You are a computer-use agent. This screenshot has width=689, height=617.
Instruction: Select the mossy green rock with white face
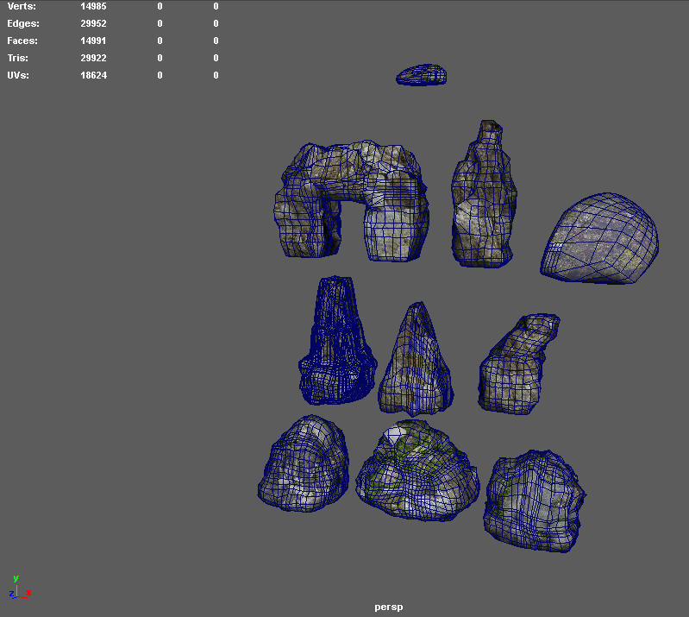click(417, 470)
